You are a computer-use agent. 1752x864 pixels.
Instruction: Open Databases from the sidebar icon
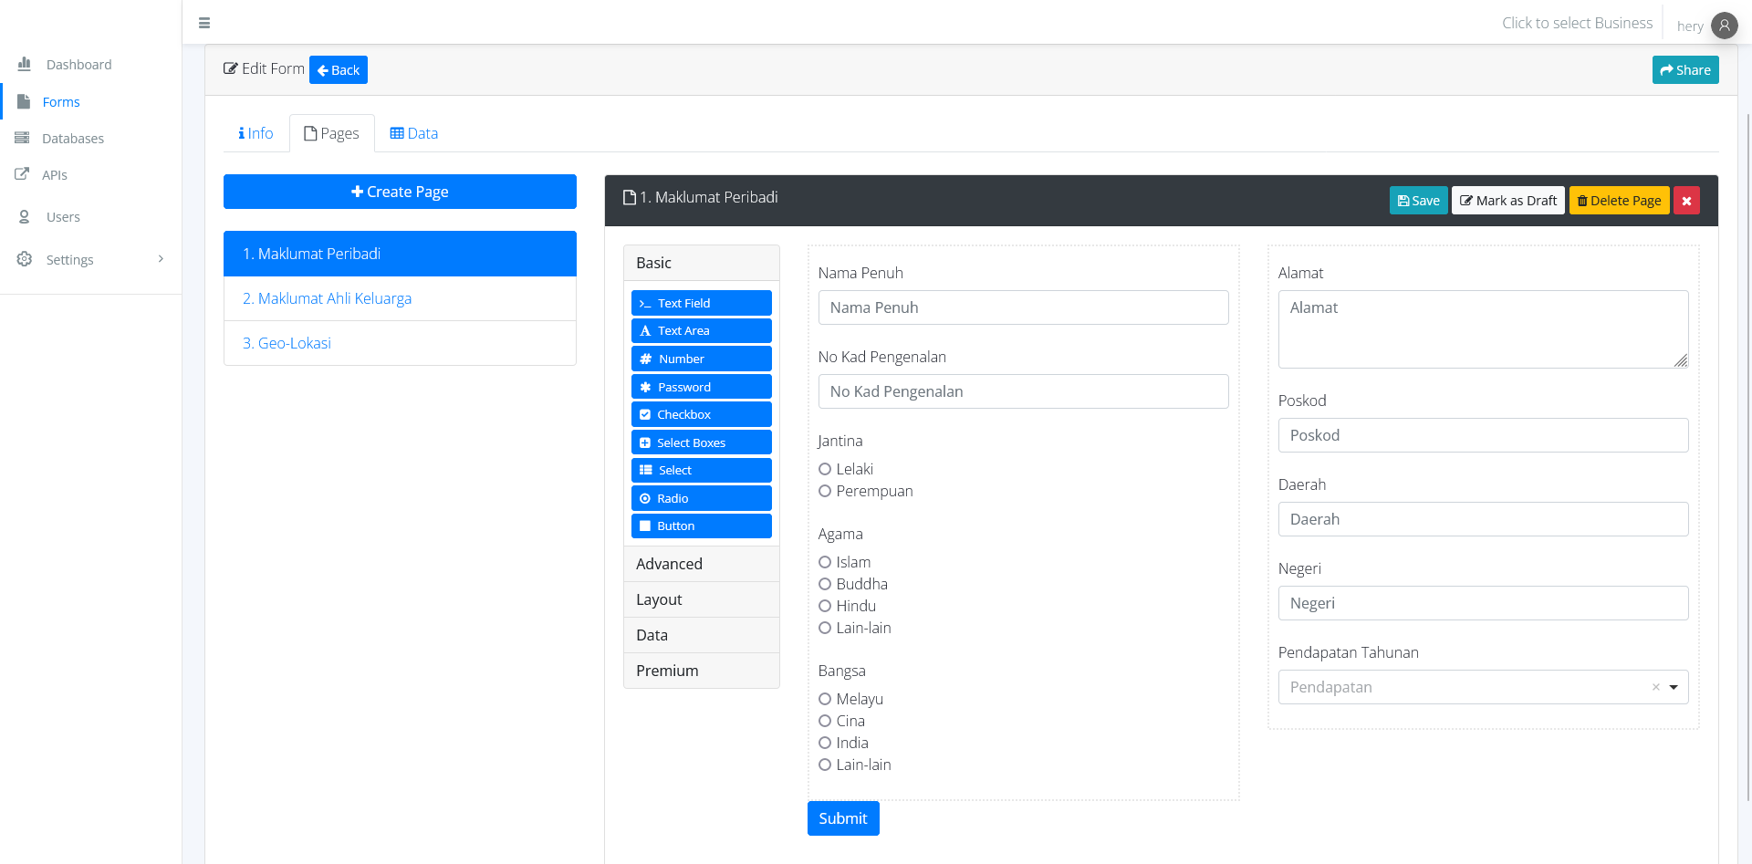pos(22,138)
